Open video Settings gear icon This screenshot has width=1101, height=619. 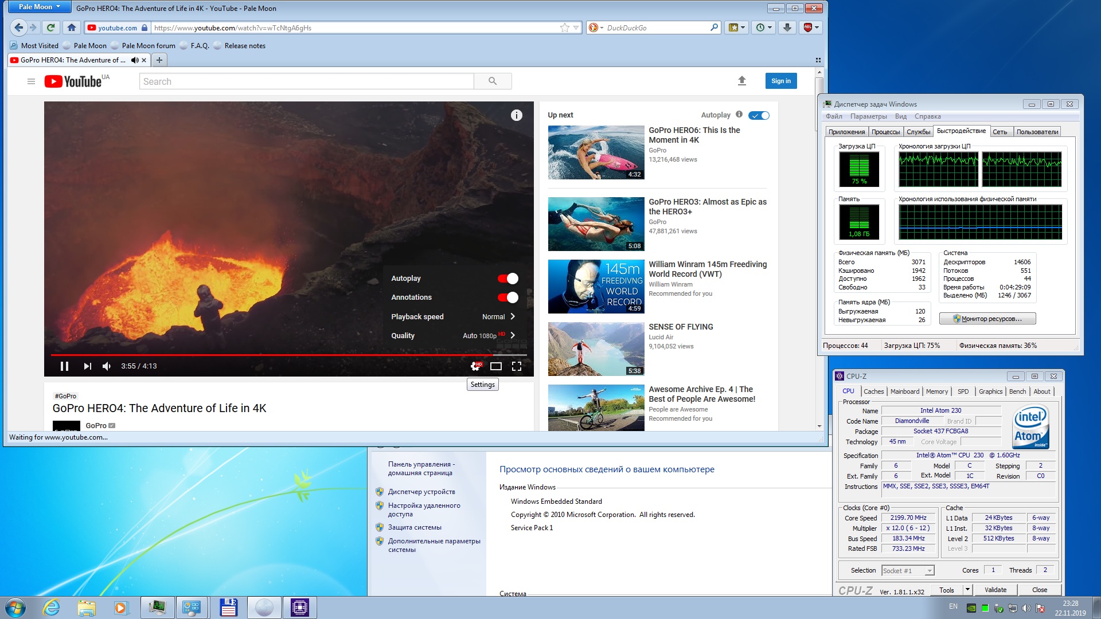click(475, 366)
